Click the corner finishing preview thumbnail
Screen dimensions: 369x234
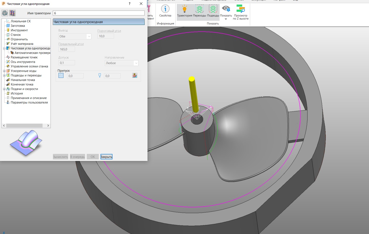26,143
